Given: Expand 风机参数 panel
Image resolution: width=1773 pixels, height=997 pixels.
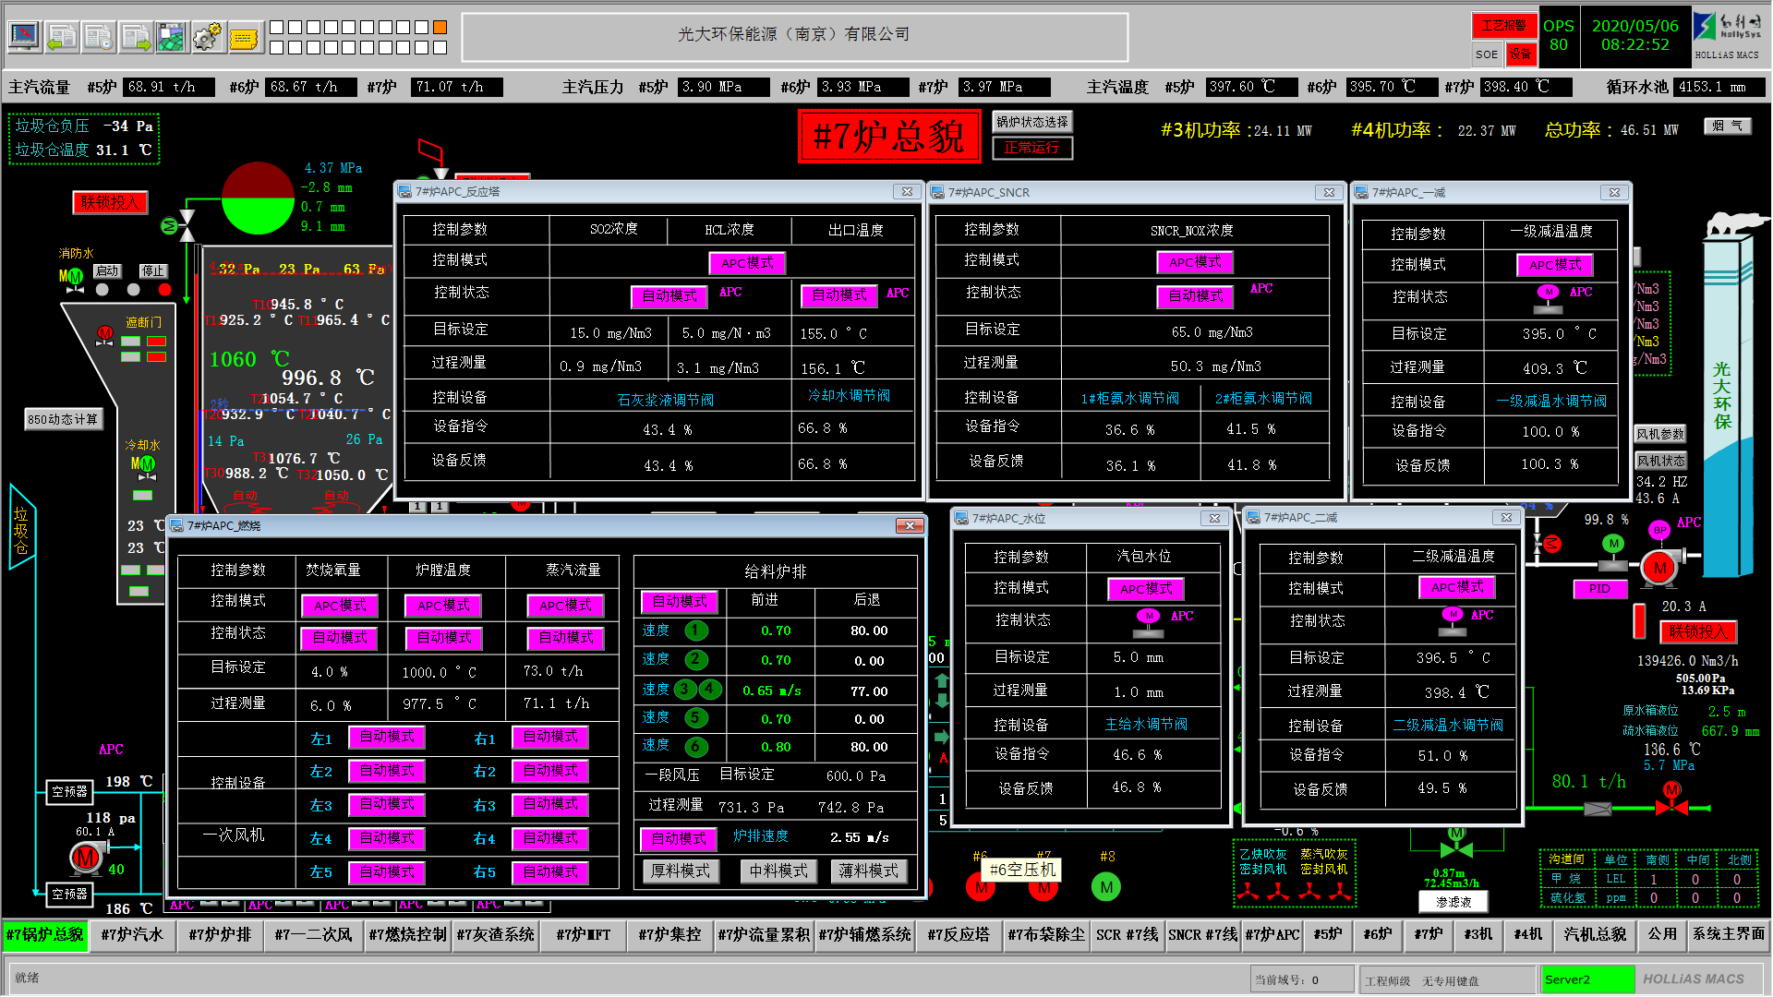Looking at the screenshot, I should pos(1660,434).
